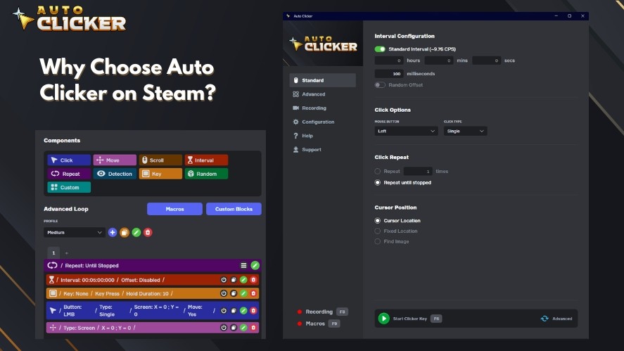Click the Auto Clicker logo in sidebar
This screenshot has width=624, height=351.
(x=323, y=44)
